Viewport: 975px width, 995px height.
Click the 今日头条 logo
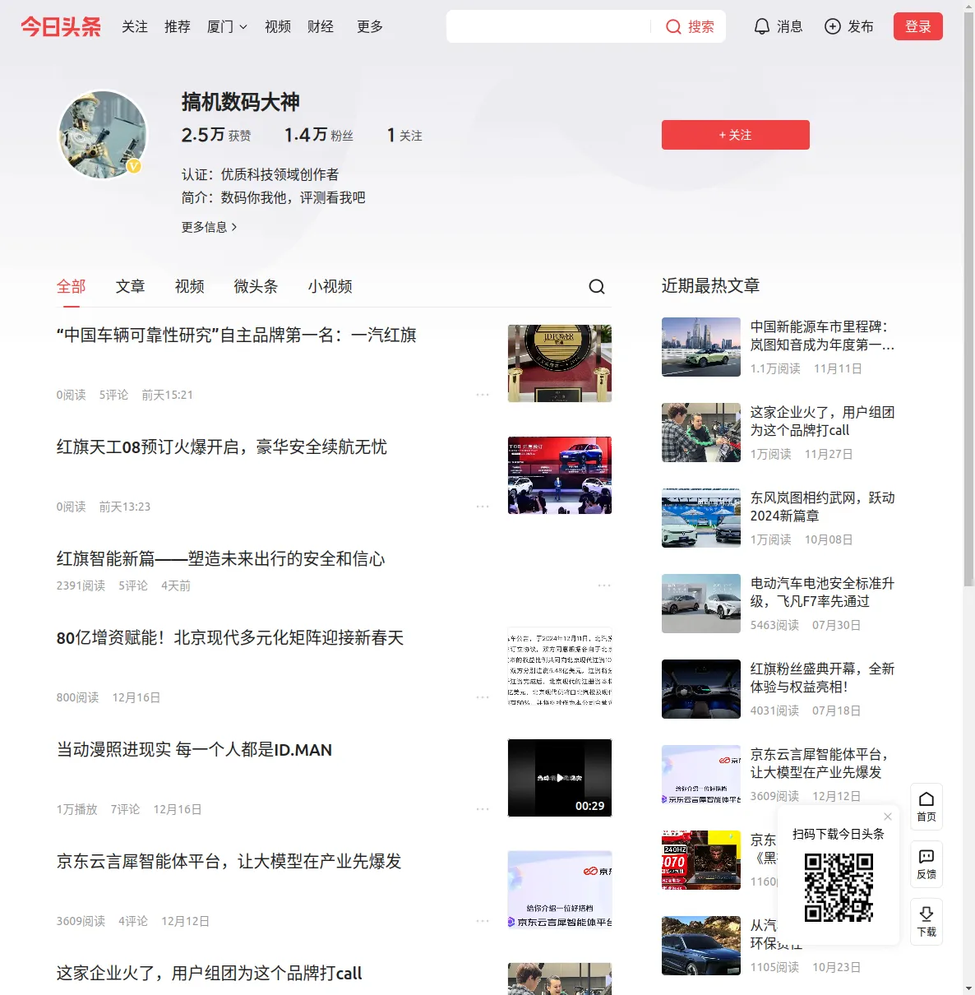(x=61, y=26)
